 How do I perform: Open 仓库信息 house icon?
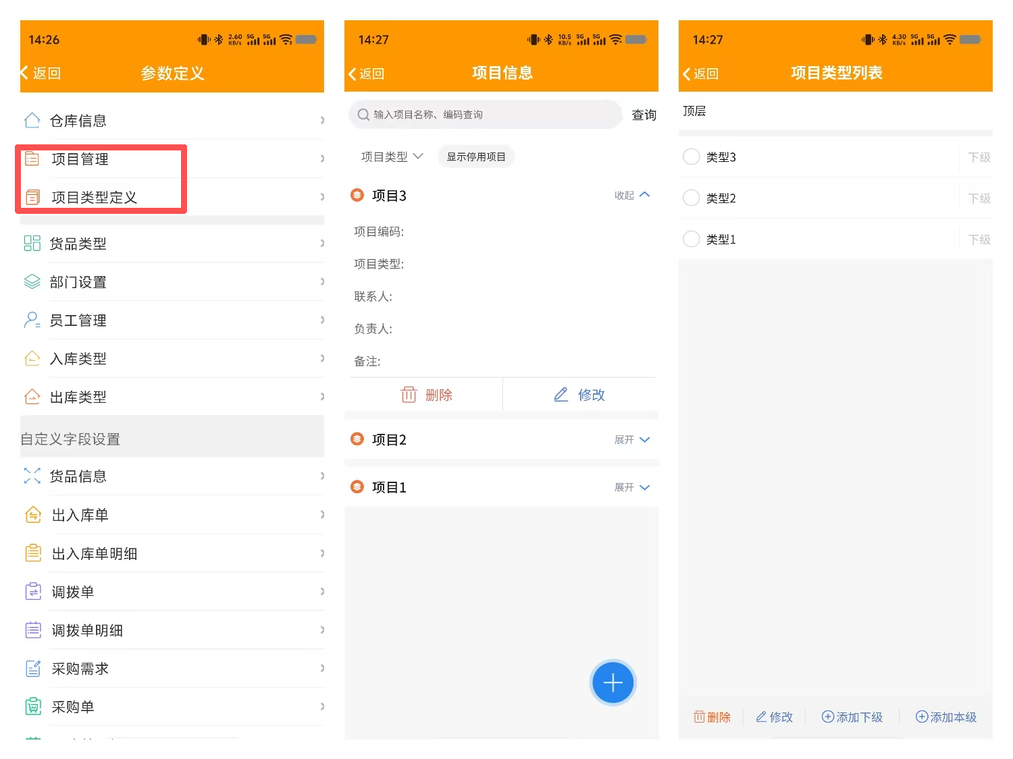(x=32, y=121)
